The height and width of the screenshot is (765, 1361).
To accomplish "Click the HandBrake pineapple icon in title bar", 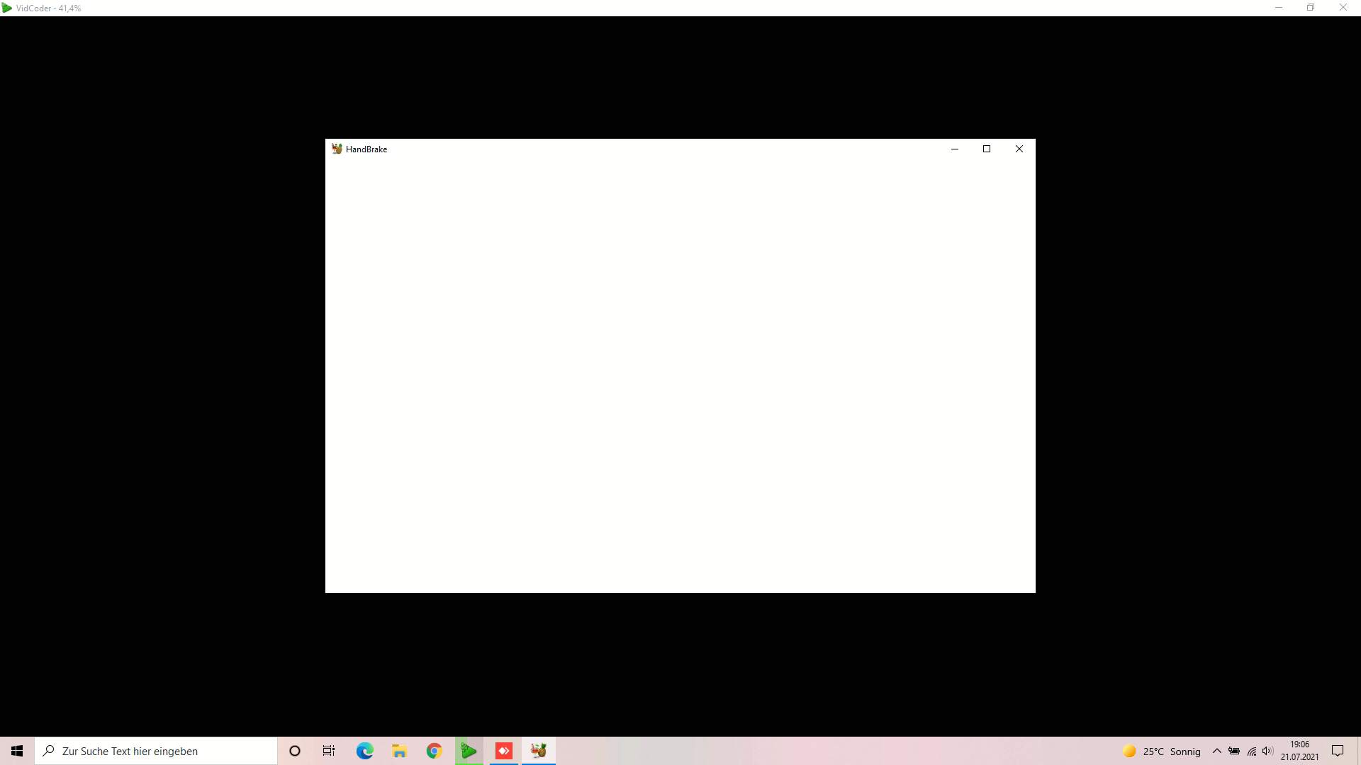I will coord(337,149).
